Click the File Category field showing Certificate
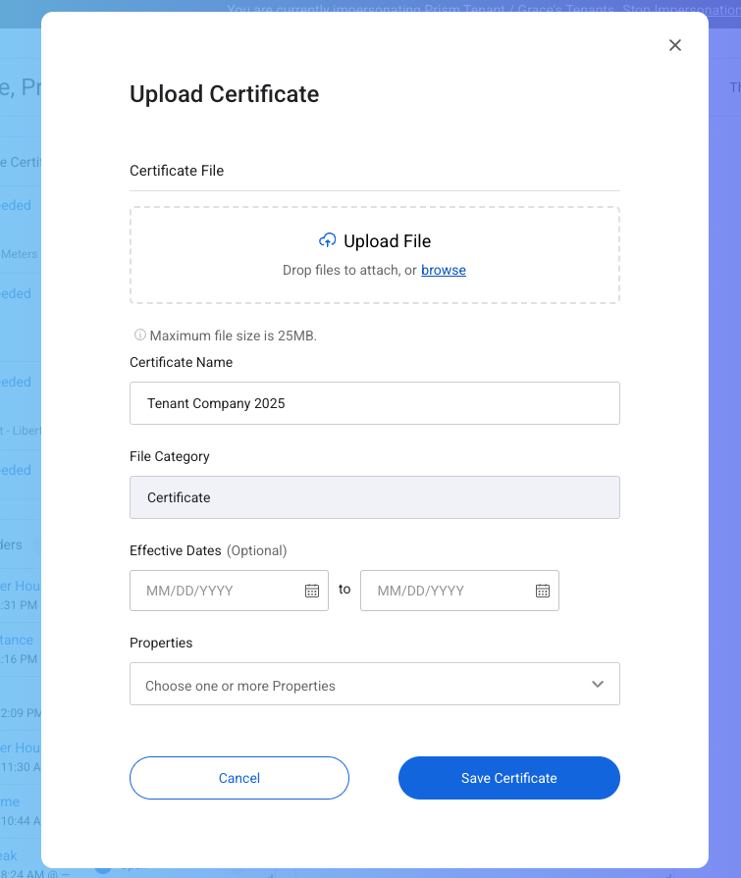 374,497
